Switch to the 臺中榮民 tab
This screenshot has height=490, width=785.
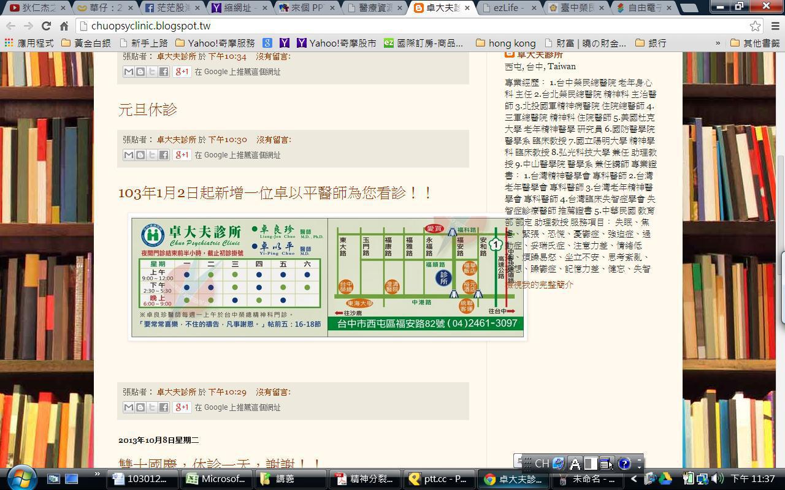(576, 8)
